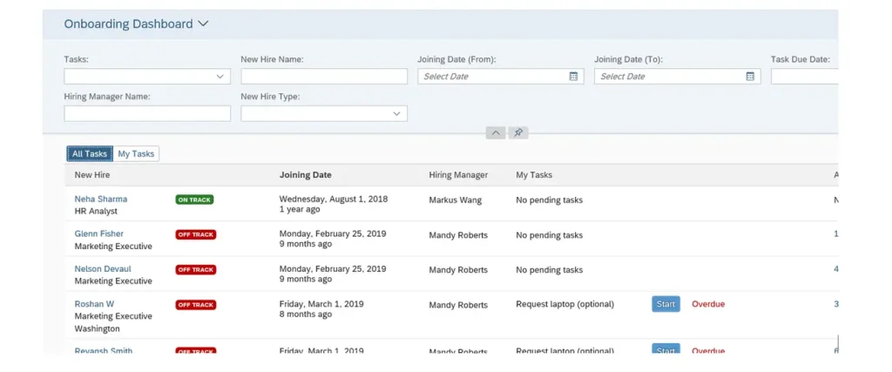Click the Hiring Manager Name text field
This screenshot has height=372, width=892.
(x=147, y=113)
